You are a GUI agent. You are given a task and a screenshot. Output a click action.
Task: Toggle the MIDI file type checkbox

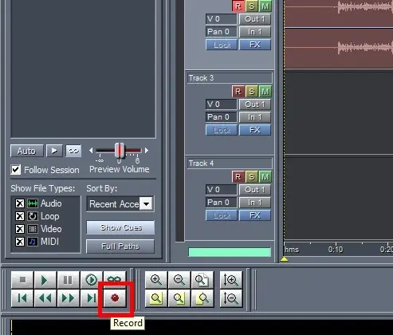pos(20,242)
